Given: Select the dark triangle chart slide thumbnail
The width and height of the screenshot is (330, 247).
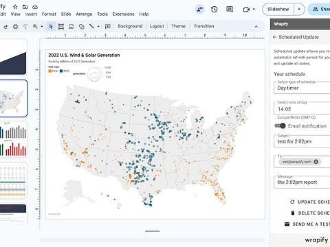Looking at the screenshot, I should [14, 57].
